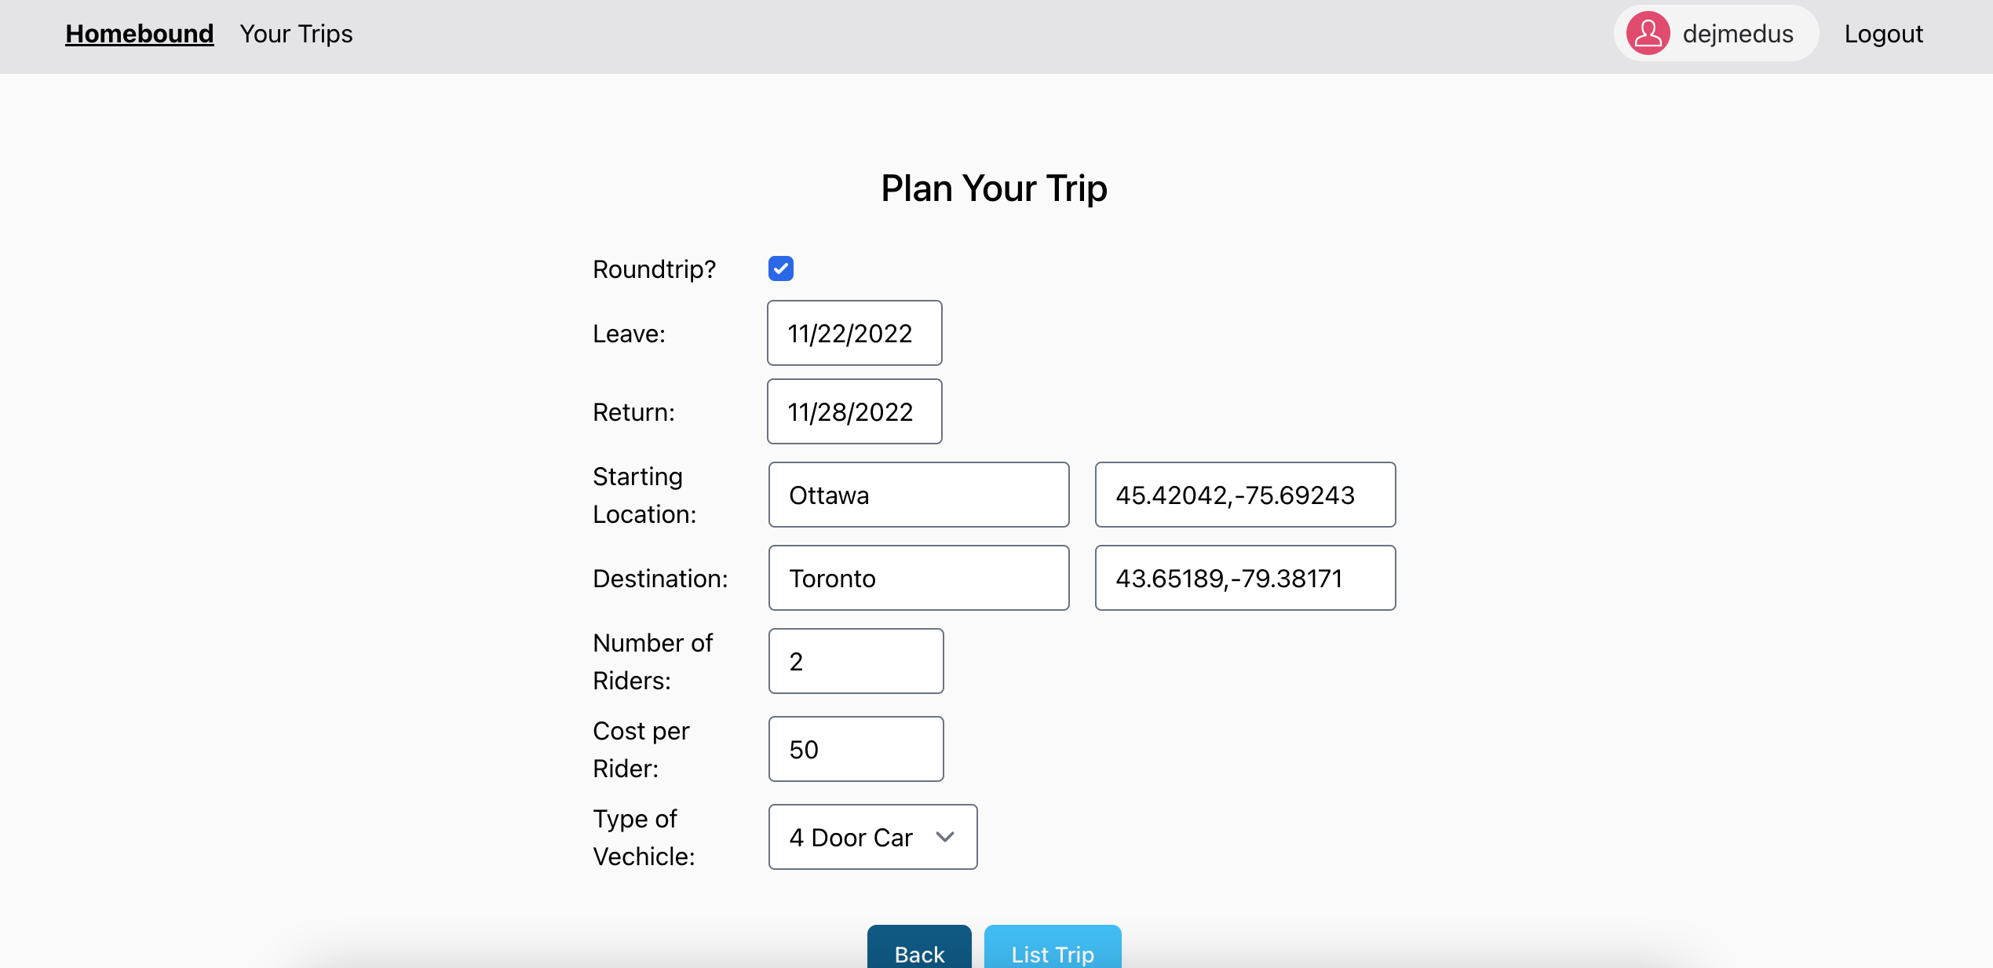The image size is (1993, 968).
Task: Click the Cost per Rider field
Action: tap(856, 749)
